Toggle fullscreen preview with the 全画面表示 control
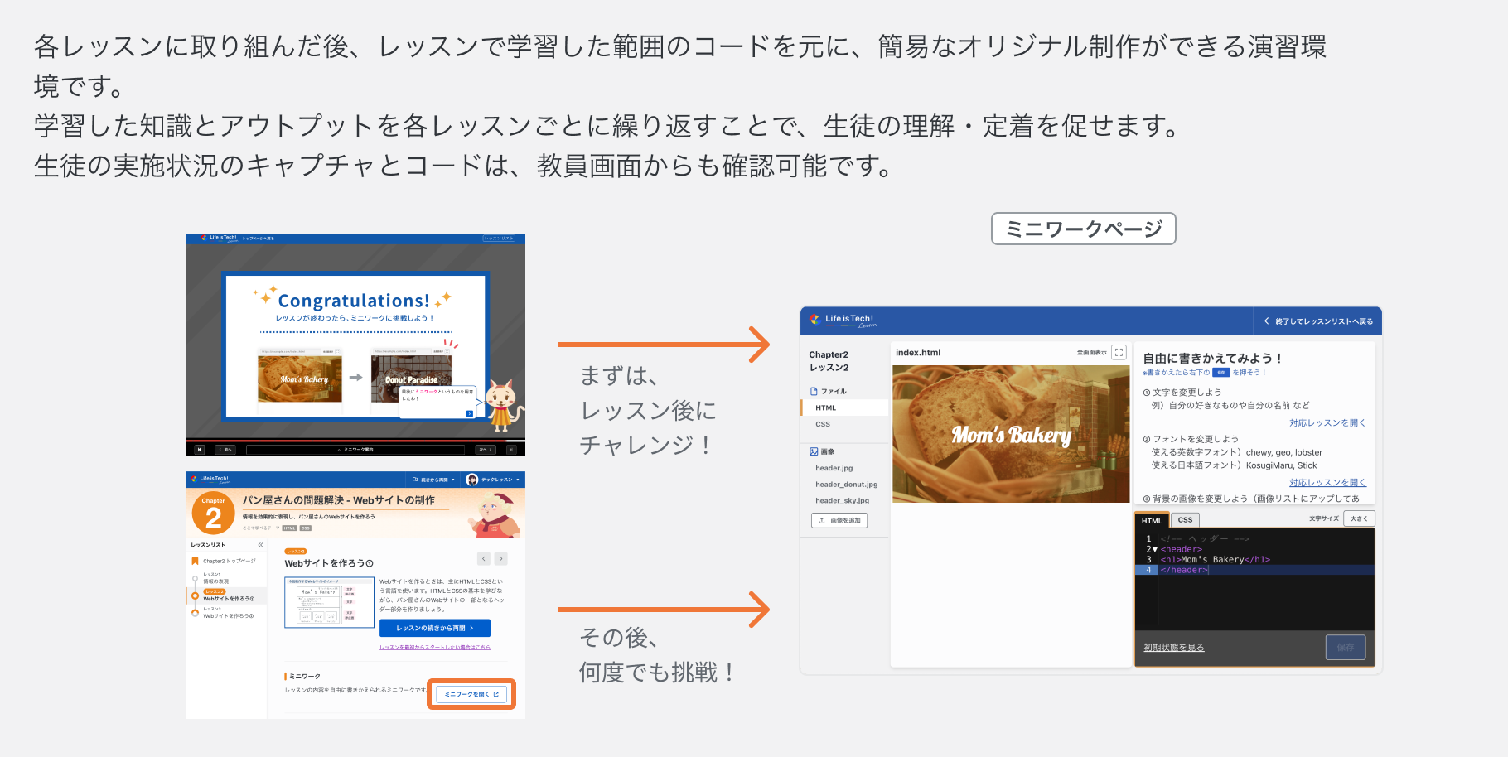The width and height of the screenshot is (1508, 757). [1119, 352]
